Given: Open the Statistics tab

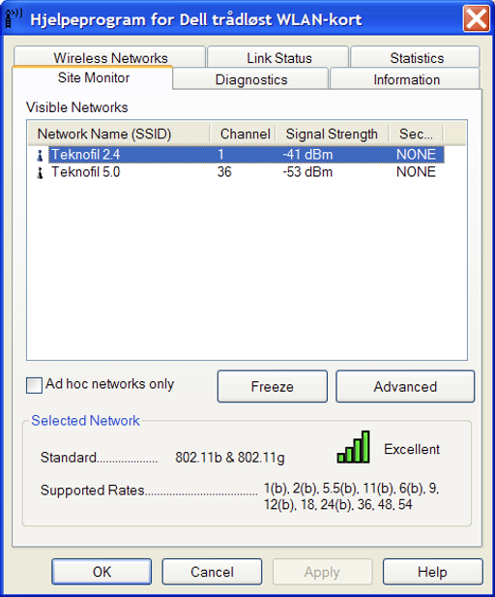Looking at the screenshot, I should click(x=417, y=58).
